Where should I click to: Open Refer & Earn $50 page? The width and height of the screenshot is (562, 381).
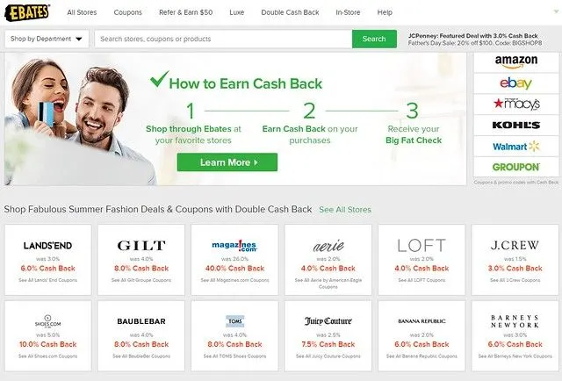[185, 12]
